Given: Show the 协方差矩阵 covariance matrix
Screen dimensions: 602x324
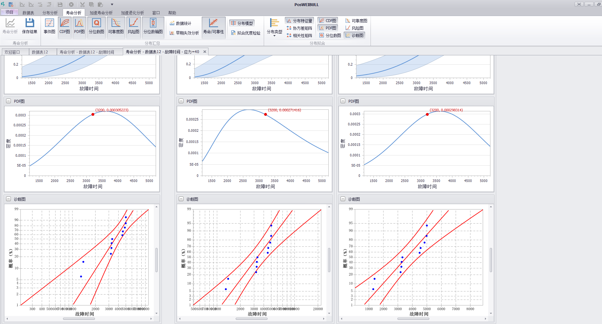Looking at the screenshot, I should click(x=299, y=28).
